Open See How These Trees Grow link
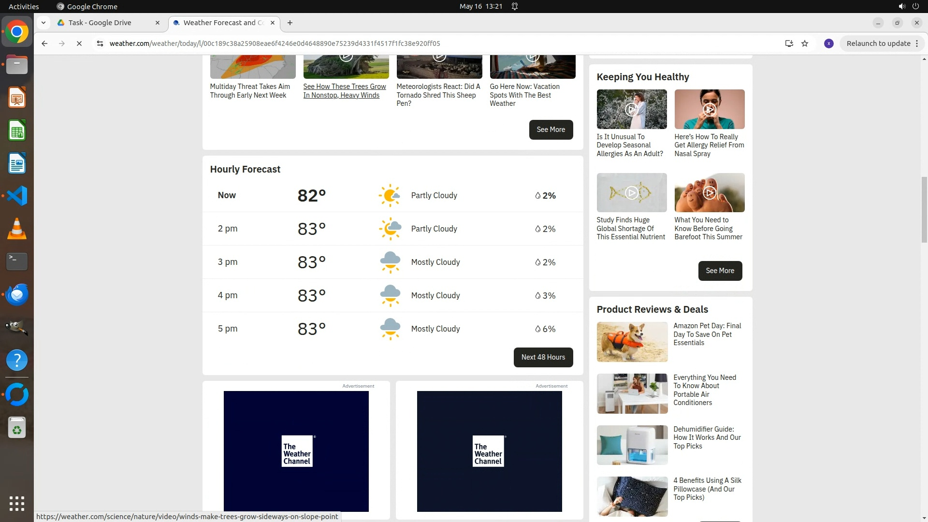 [x=344, y=91]
